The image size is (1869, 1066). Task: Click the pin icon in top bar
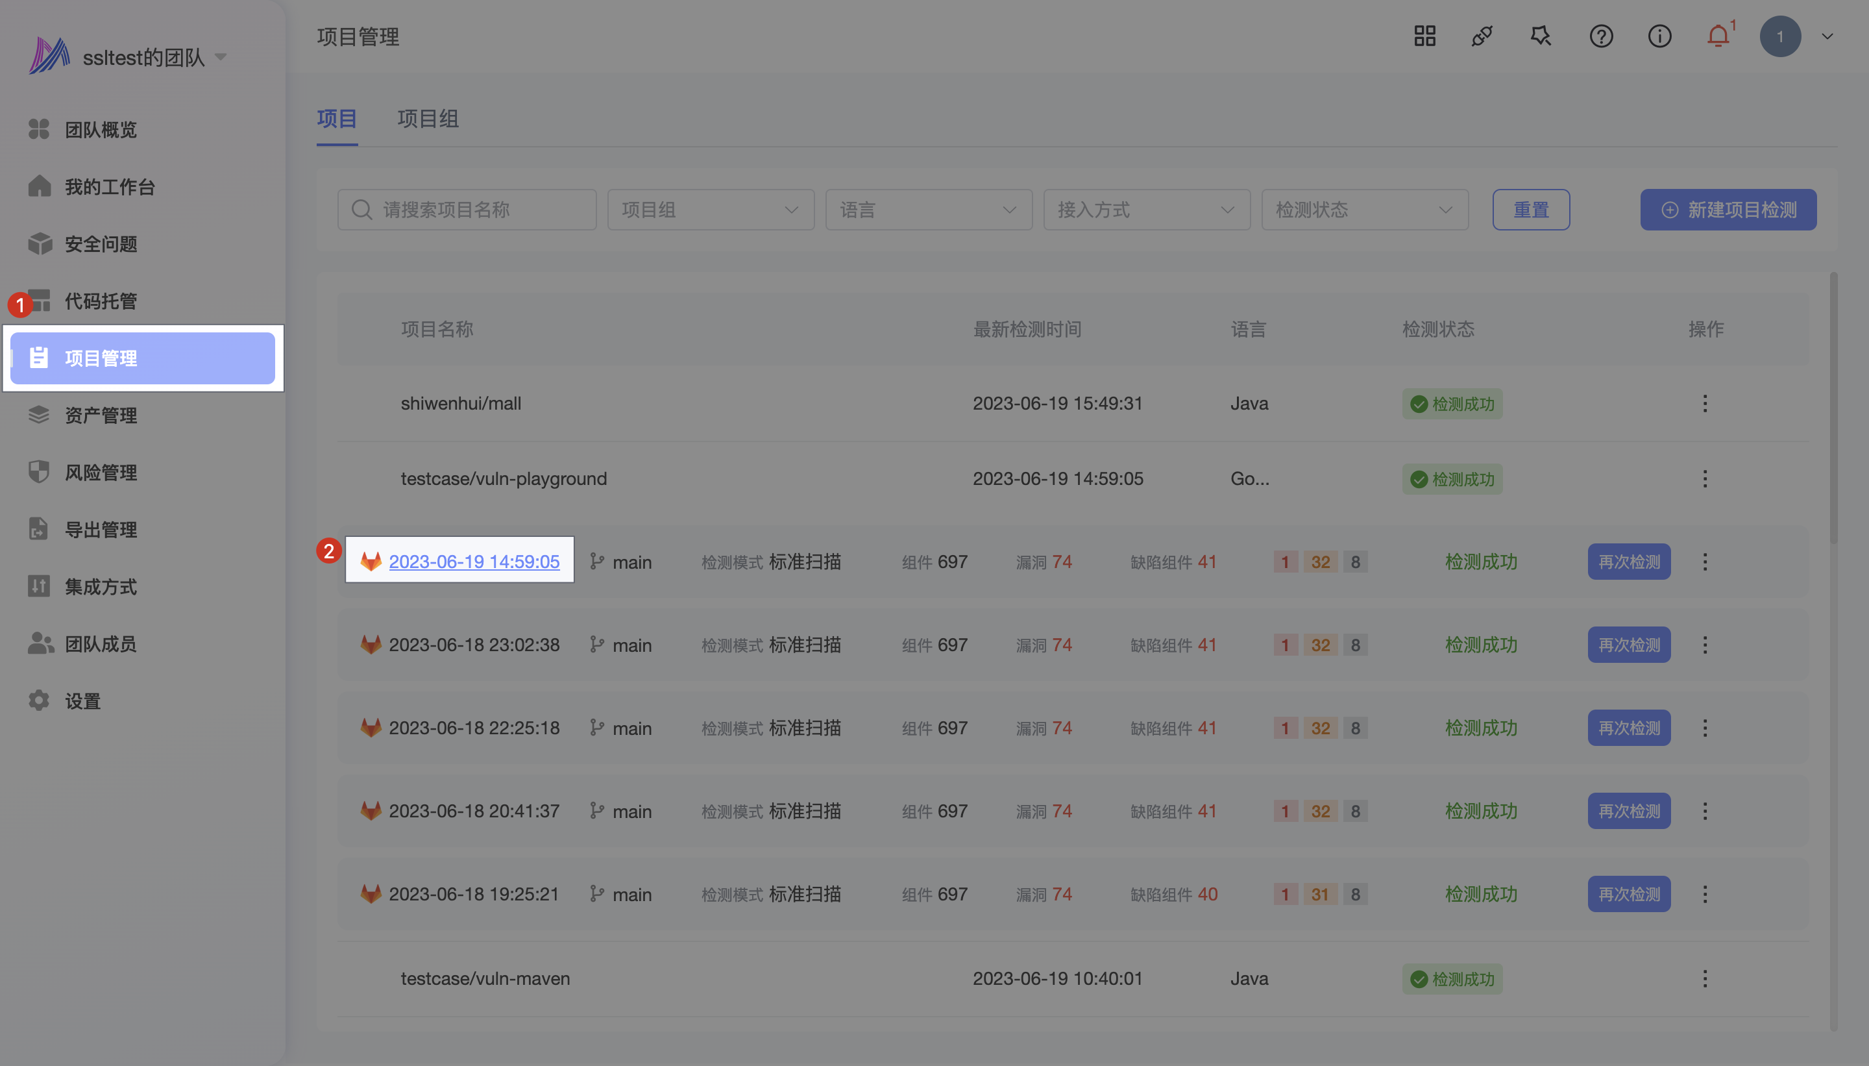(1541, 36)
